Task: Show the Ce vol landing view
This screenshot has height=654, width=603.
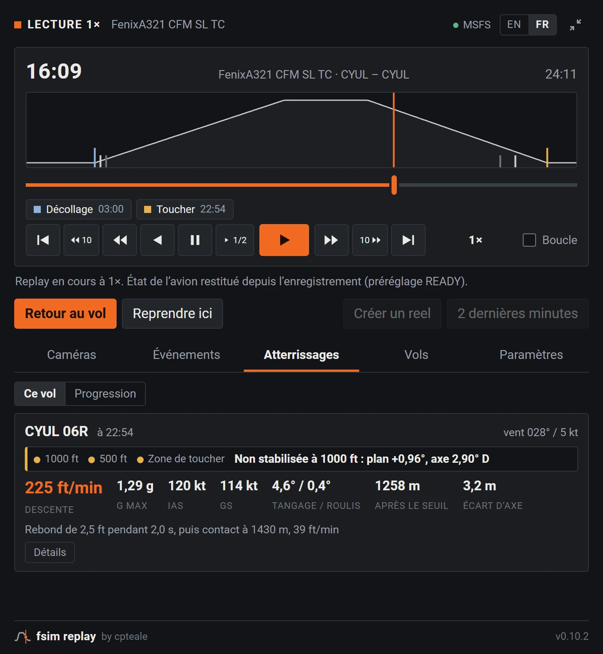Action: pyautogui.click(x=40, y=394)
